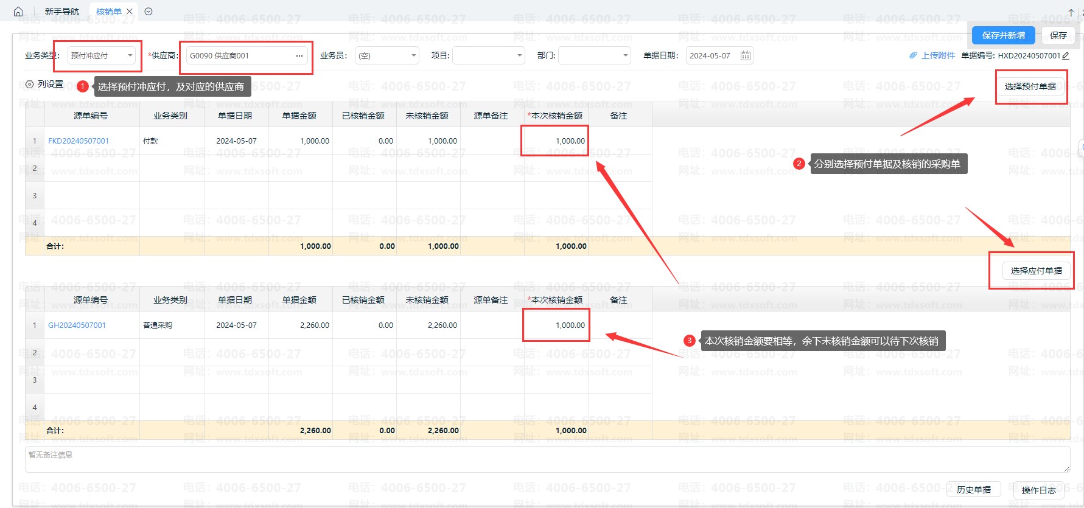
Task: Click the up arrow icon at top right
Action: pyautogui.click(x=1071, y=12)
